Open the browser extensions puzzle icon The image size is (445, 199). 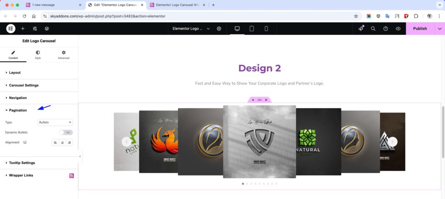(416, 16)
